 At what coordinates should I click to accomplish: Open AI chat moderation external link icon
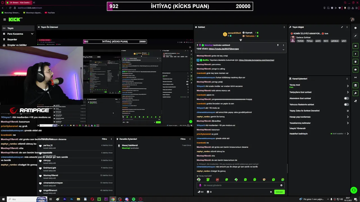pos(348,111)
